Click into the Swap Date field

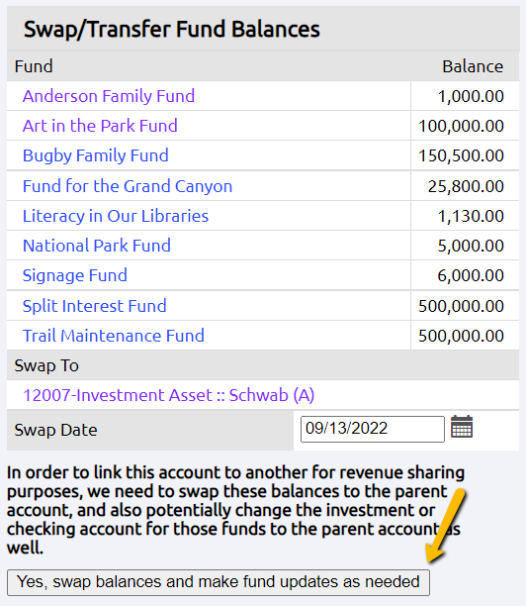click(x=373, y=429)
